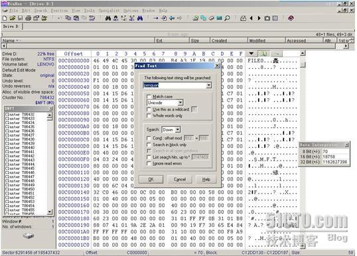This screenshot has height=256, width=357.
Task: Open the Search menu
Action: (40, 11)
